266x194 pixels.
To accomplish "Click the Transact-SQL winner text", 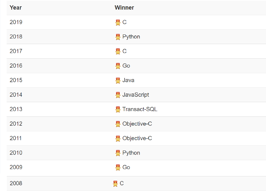I will pyautogui.click(x=140, y=109).
